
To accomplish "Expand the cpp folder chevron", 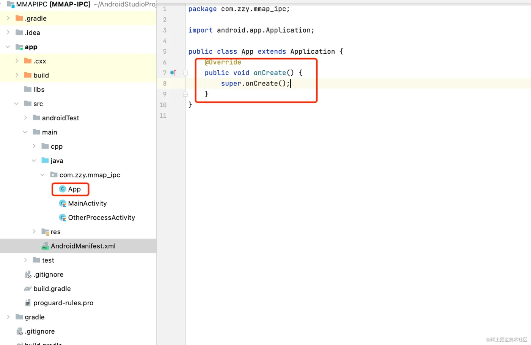I will coord(34,146).
